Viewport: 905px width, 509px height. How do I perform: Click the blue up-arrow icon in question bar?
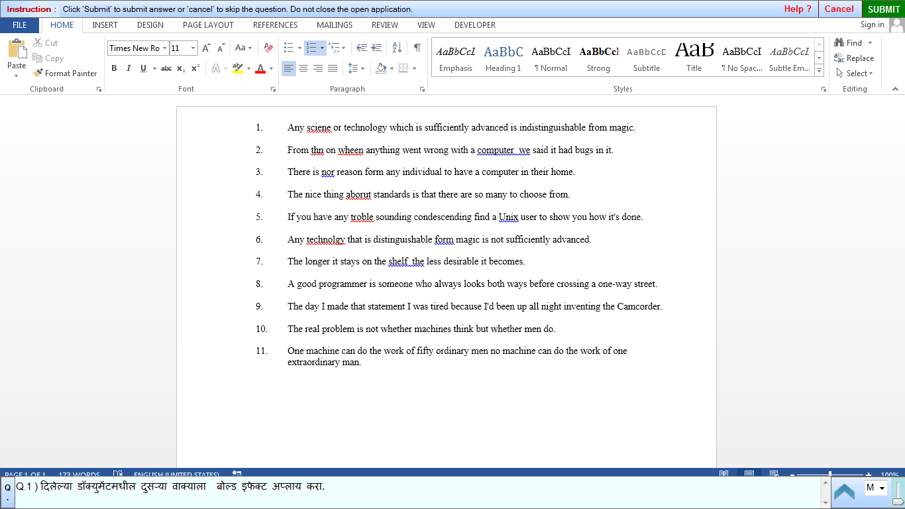[844, 492]
